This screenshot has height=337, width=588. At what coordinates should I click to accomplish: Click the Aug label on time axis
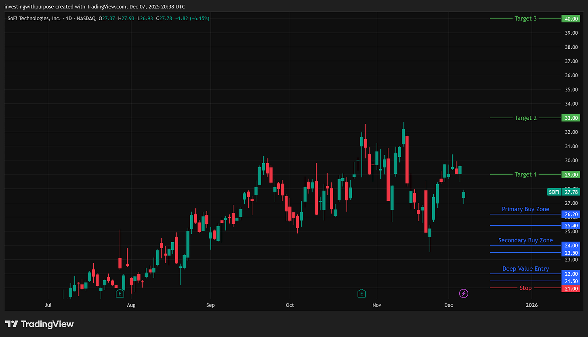tap(131, 305)
